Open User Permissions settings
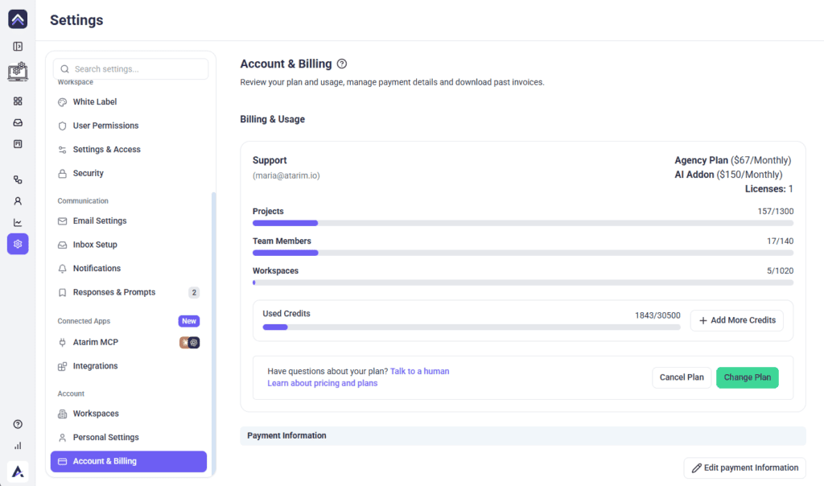 (129, 126)
